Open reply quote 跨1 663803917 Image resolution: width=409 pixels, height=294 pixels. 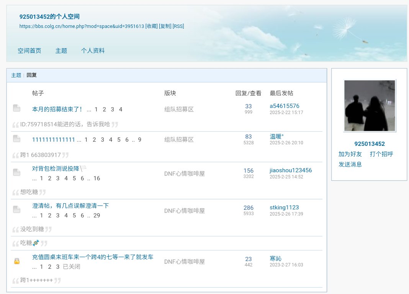pyautogui.click(x=41, y=155)
